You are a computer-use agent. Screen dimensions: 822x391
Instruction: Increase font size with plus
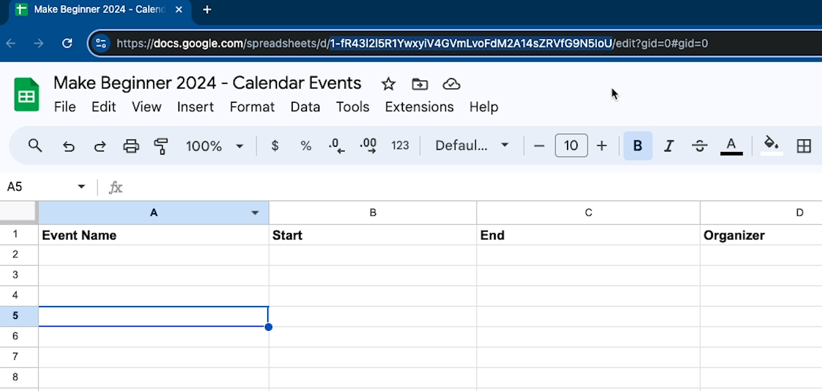[x=602, y=146]
